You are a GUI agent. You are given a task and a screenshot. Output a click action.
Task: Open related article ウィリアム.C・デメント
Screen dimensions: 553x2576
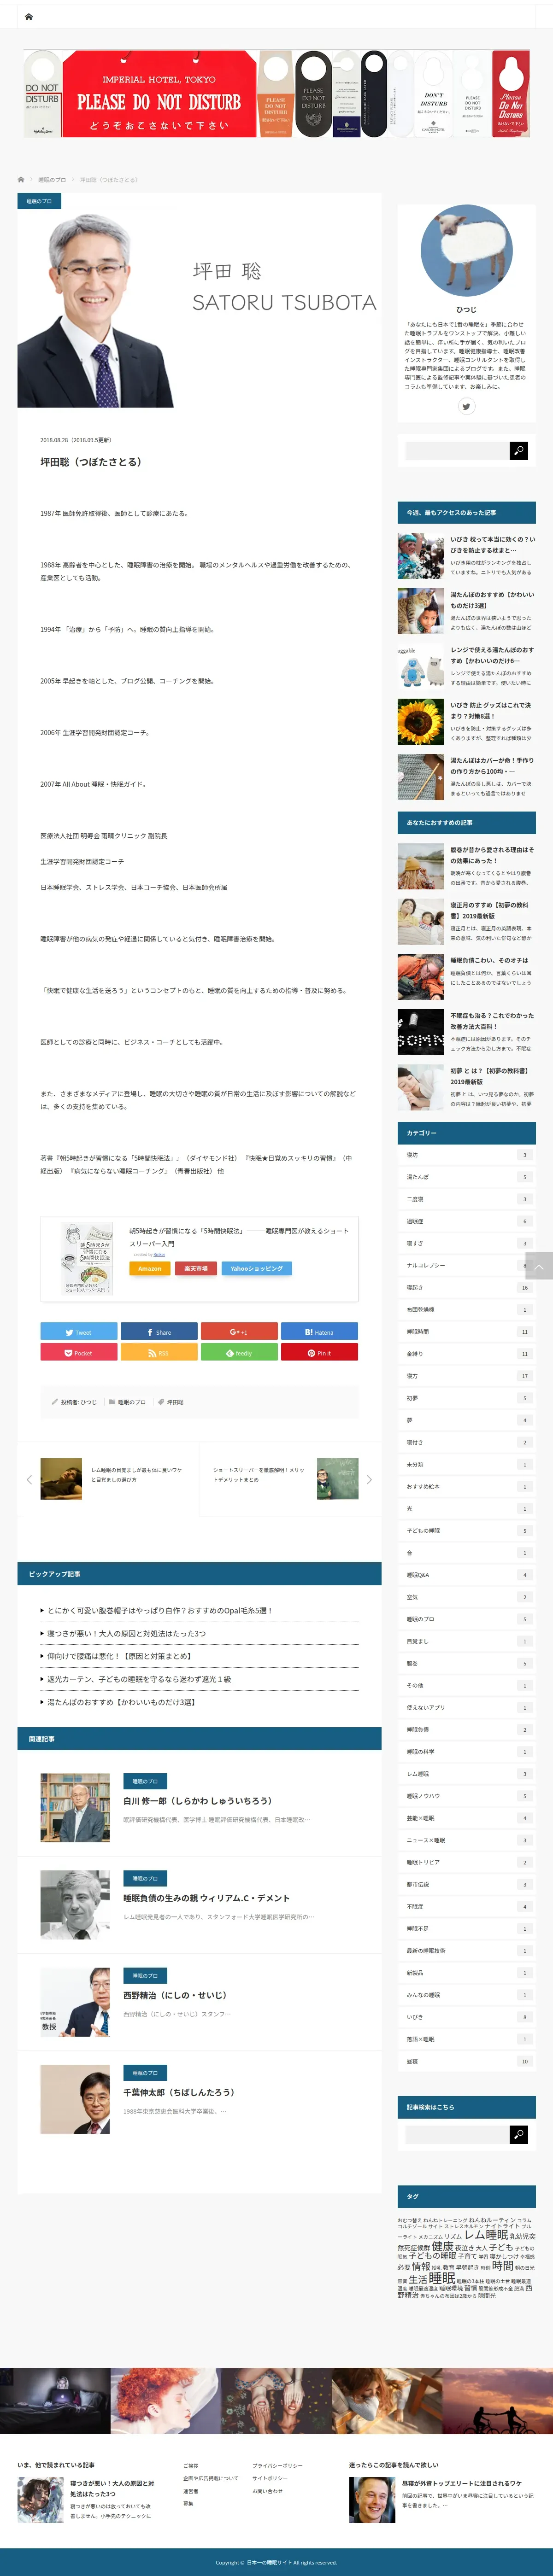tap(206, 1898)
